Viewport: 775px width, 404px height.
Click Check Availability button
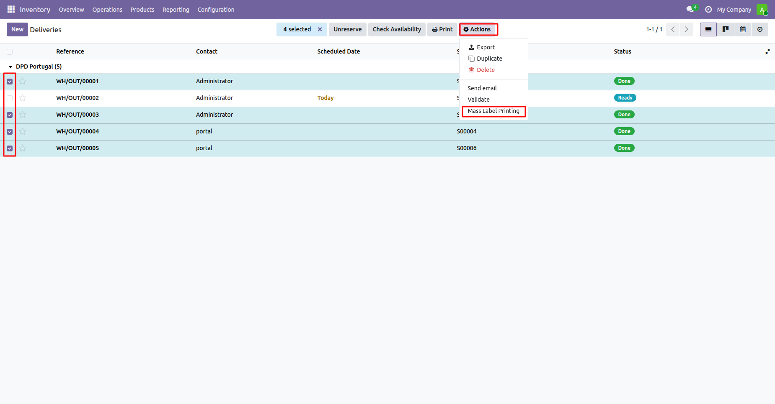(397, 29)
